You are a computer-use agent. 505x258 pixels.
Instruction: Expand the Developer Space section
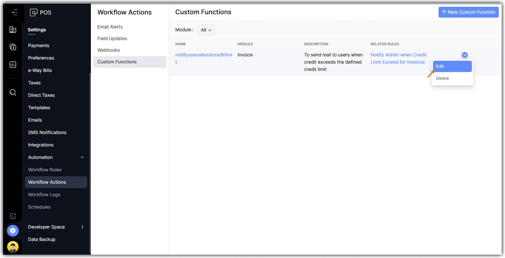click(82, 227)
